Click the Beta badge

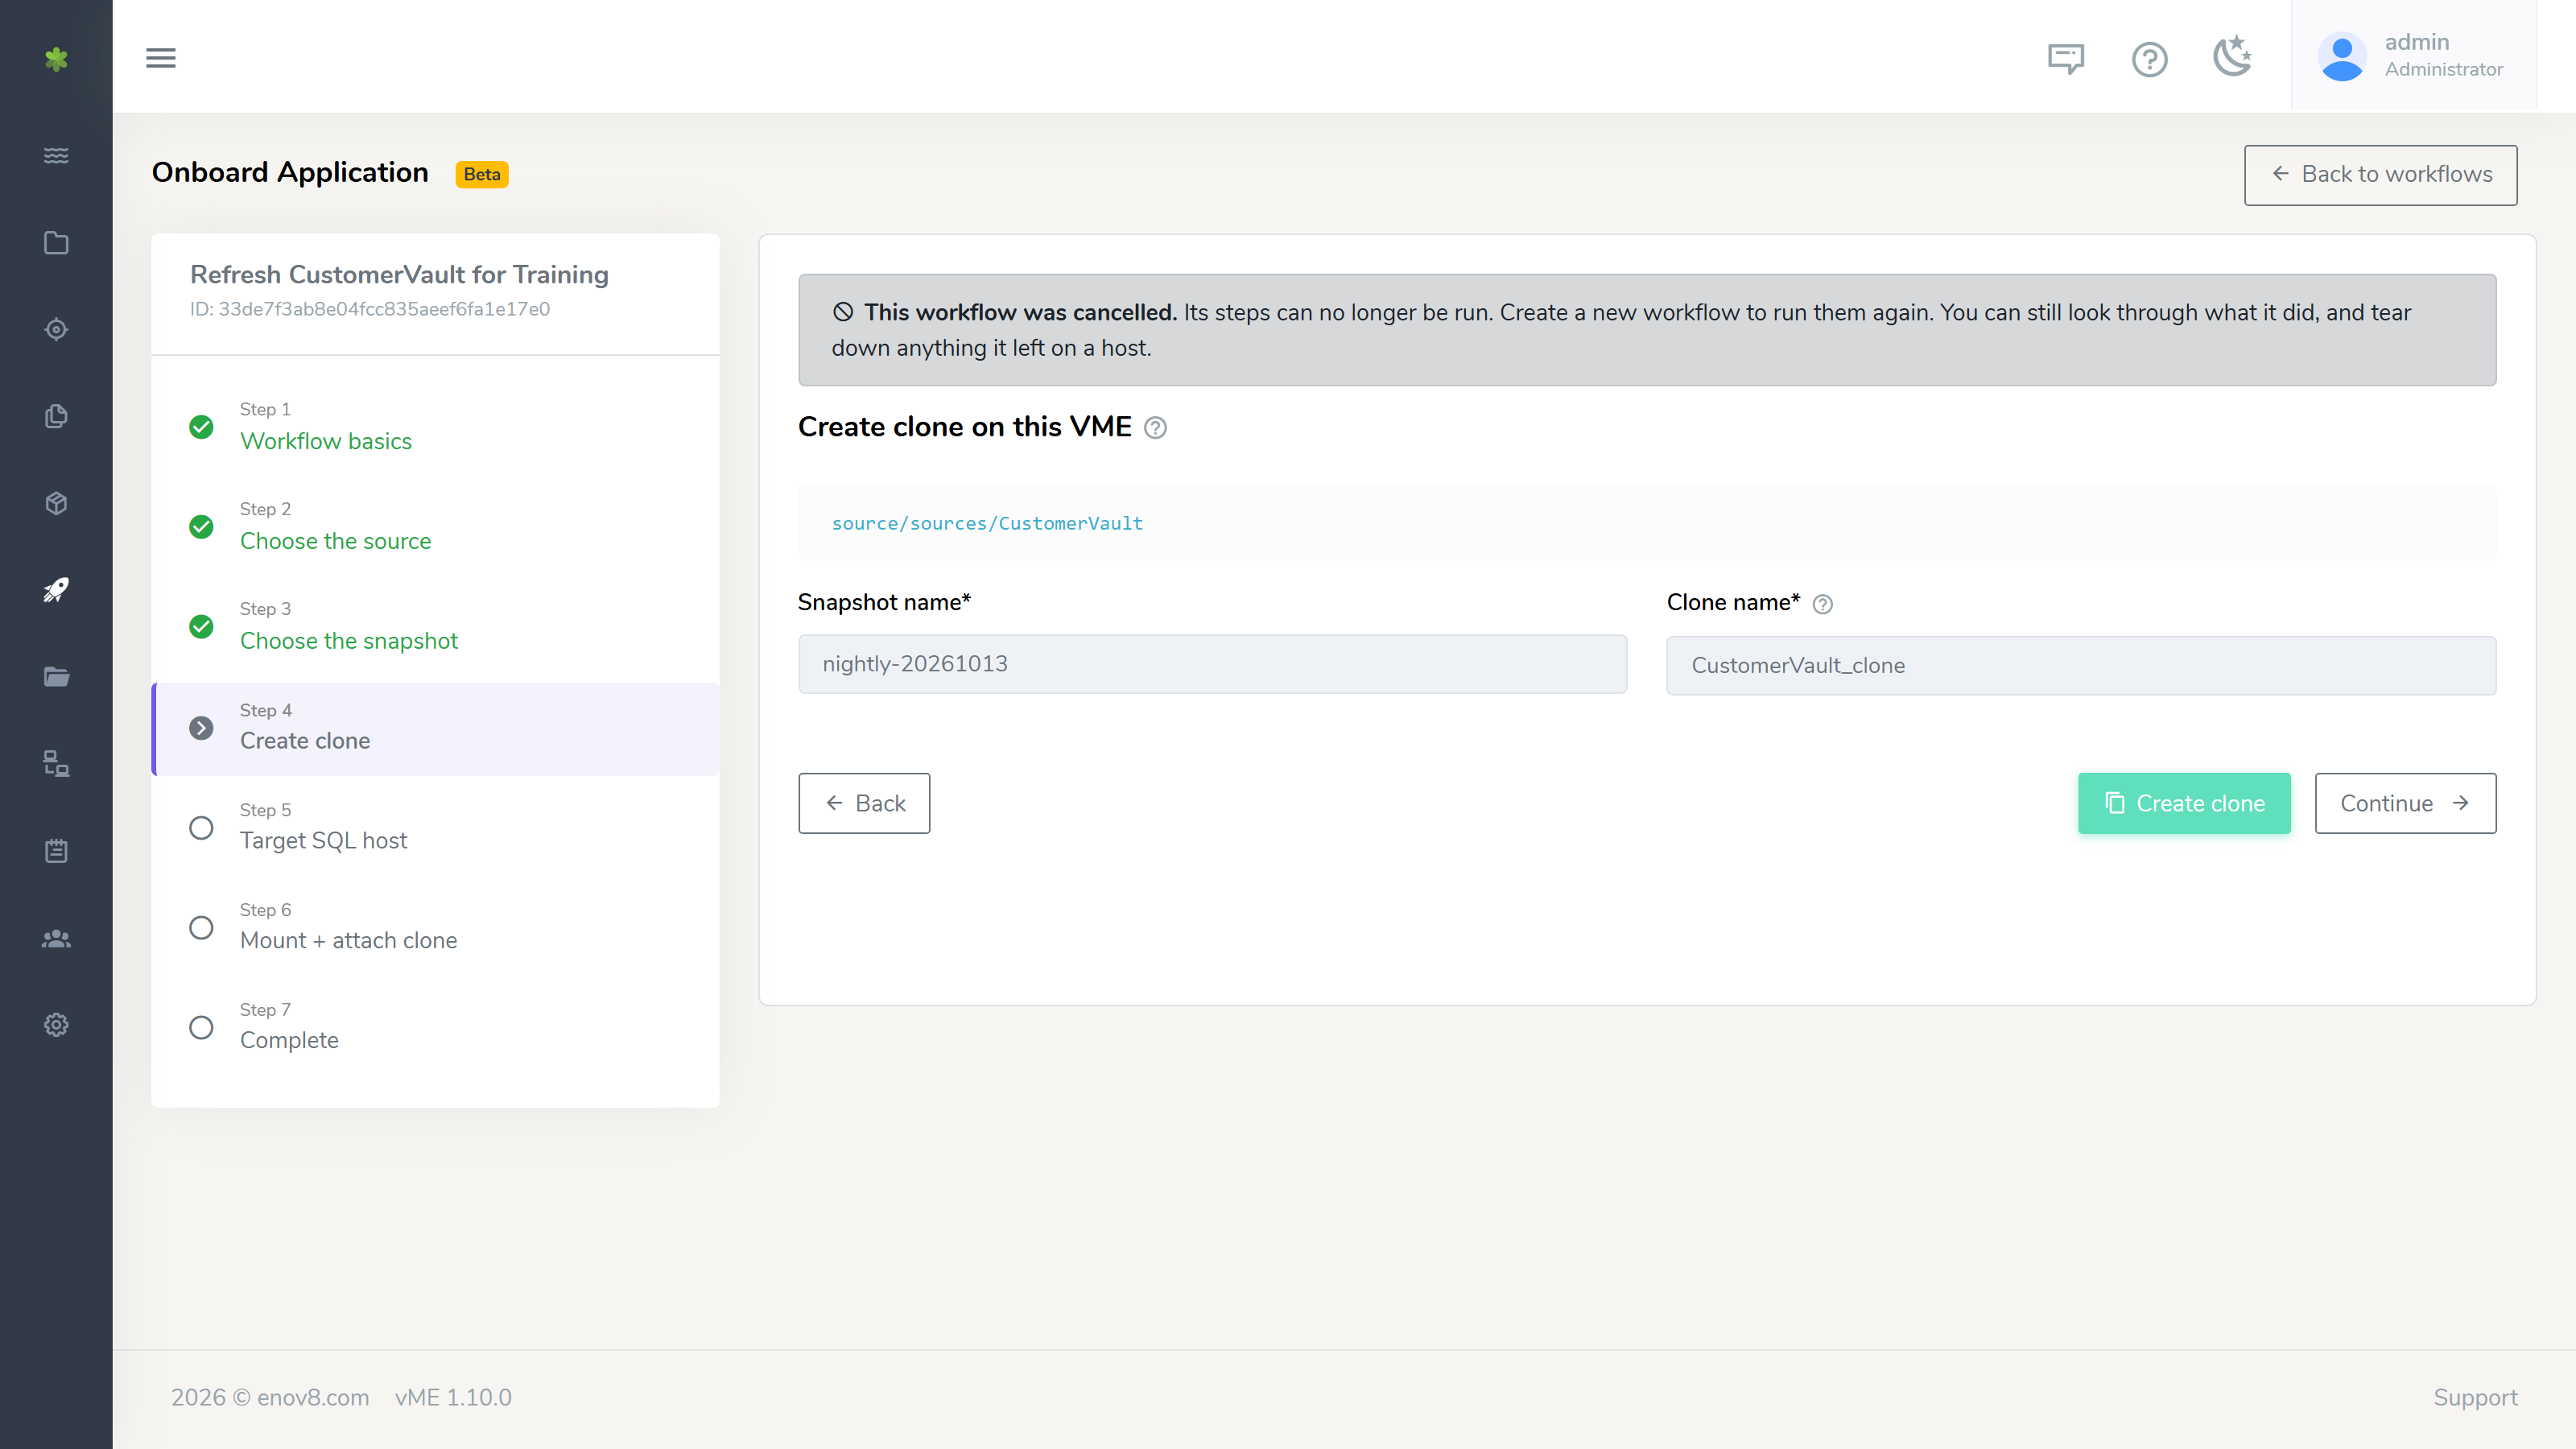482,174
